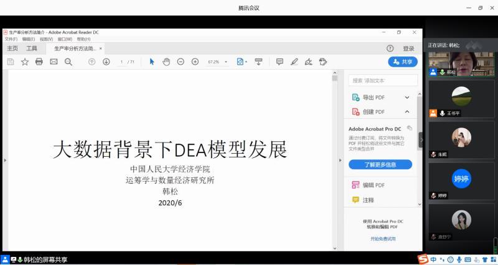Click the email envelope icon

tap(54, 62)
